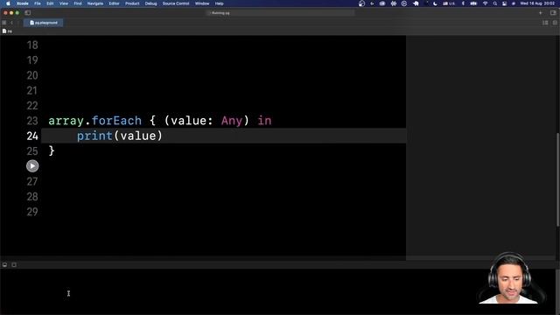Click the Wi-Fi status icon
Screen dimensions: 560x315
(x=485, y=3)
